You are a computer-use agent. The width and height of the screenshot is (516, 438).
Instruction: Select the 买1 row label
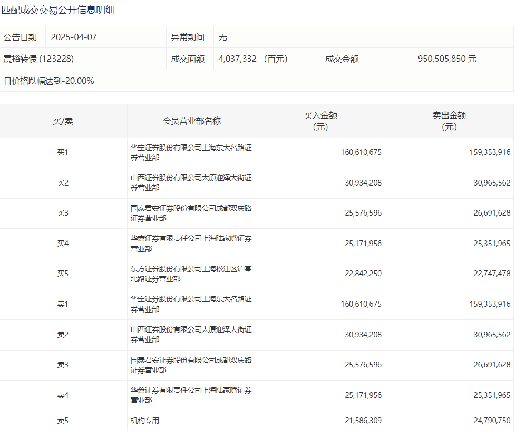click(63, 153)
